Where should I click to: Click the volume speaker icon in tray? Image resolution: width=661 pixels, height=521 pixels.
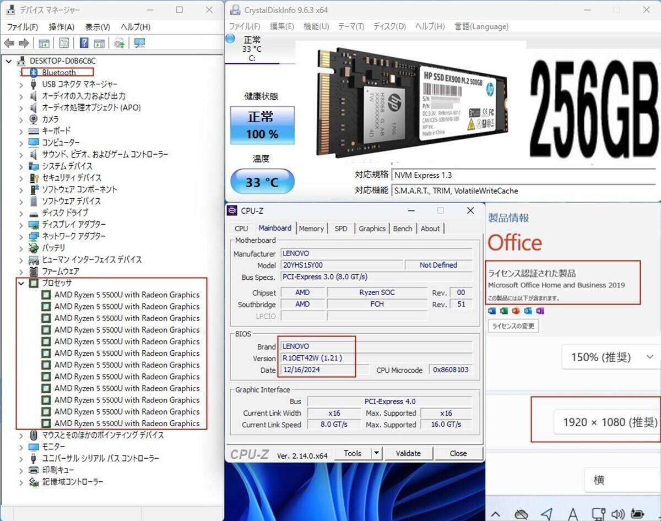pos(619,513)
